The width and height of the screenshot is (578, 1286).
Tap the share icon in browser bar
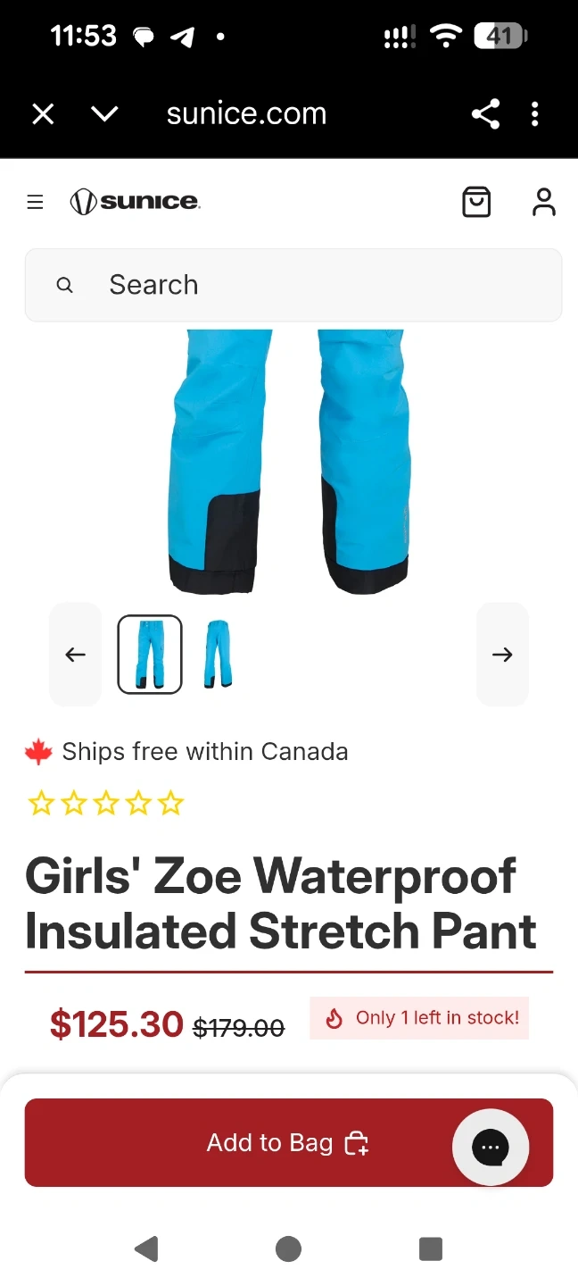click(485, 114)
